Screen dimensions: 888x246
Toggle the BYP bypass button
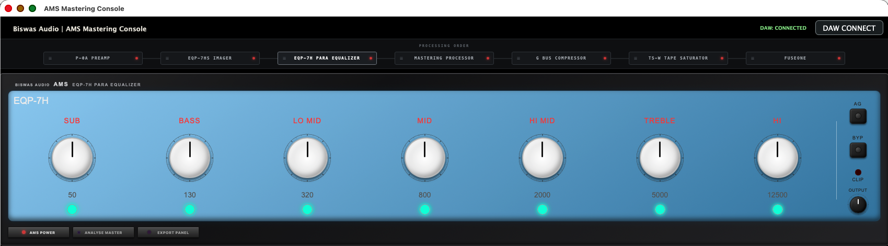858,150
